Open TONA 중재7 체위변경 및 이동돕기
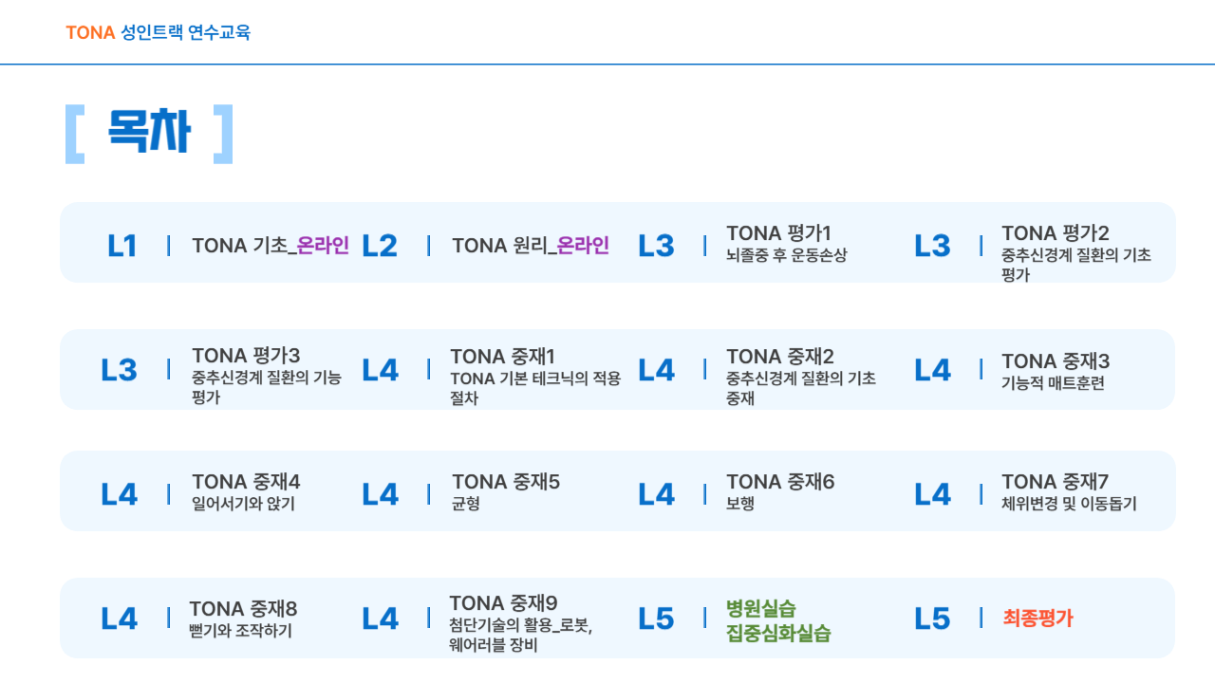This screenshot has height=683, width=1215. click(x=1069, y=491)
